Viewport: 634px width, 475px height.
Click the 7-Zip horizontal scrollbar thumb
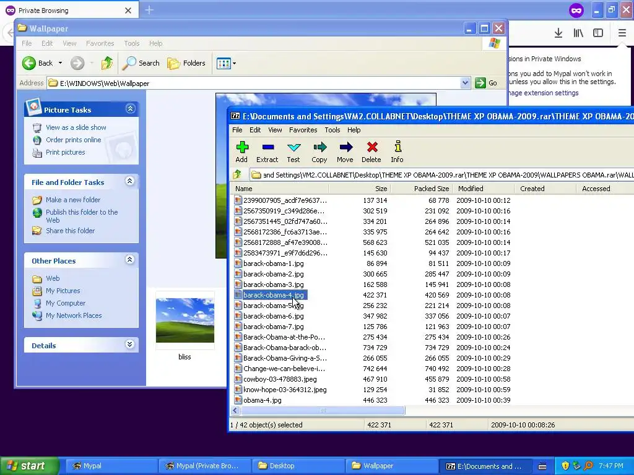[x=323, y=411]
